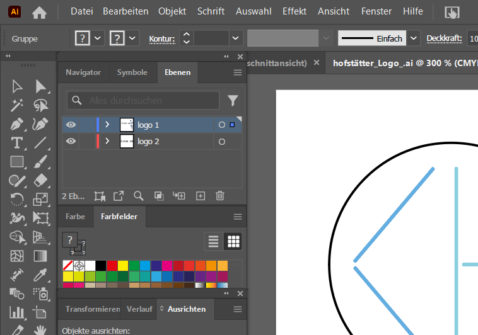Open the stroke style Einfach dropdown

[413, 38]
